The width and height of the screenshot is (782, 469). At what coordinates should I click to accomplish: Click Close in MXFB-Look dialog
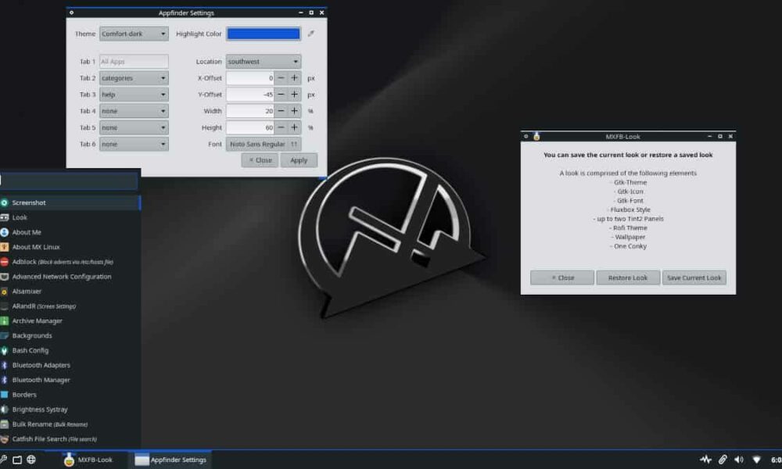click(x=562, y=277)
